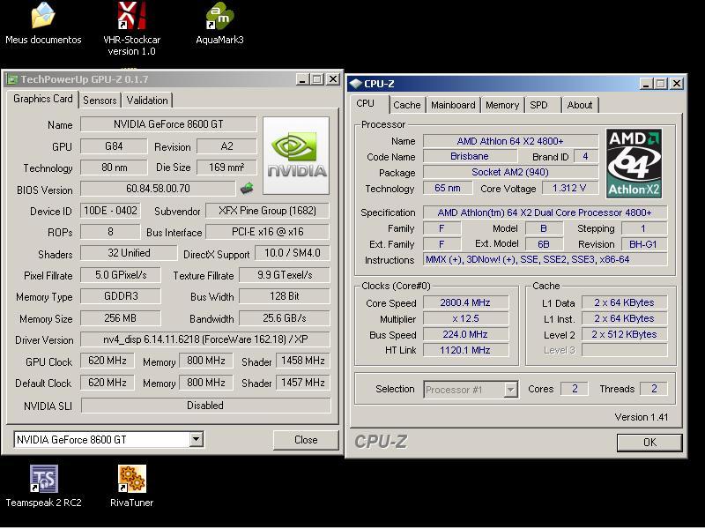The image size is (705, 529).
Task: Click the L1 Data 2 x 64 KBytes value
Action: pyautogui.click(x=624, y=302)
